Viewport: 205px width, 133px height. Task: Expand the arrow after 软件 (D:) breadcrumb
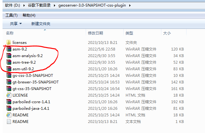(x=24, y=5)
